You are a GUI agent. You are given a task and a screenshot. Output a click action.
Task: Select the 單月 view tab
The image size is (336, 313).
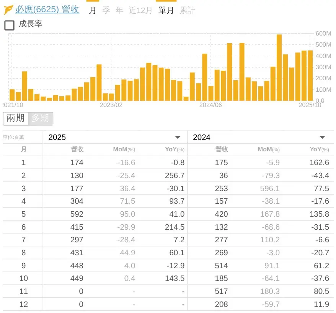(166, 10)
